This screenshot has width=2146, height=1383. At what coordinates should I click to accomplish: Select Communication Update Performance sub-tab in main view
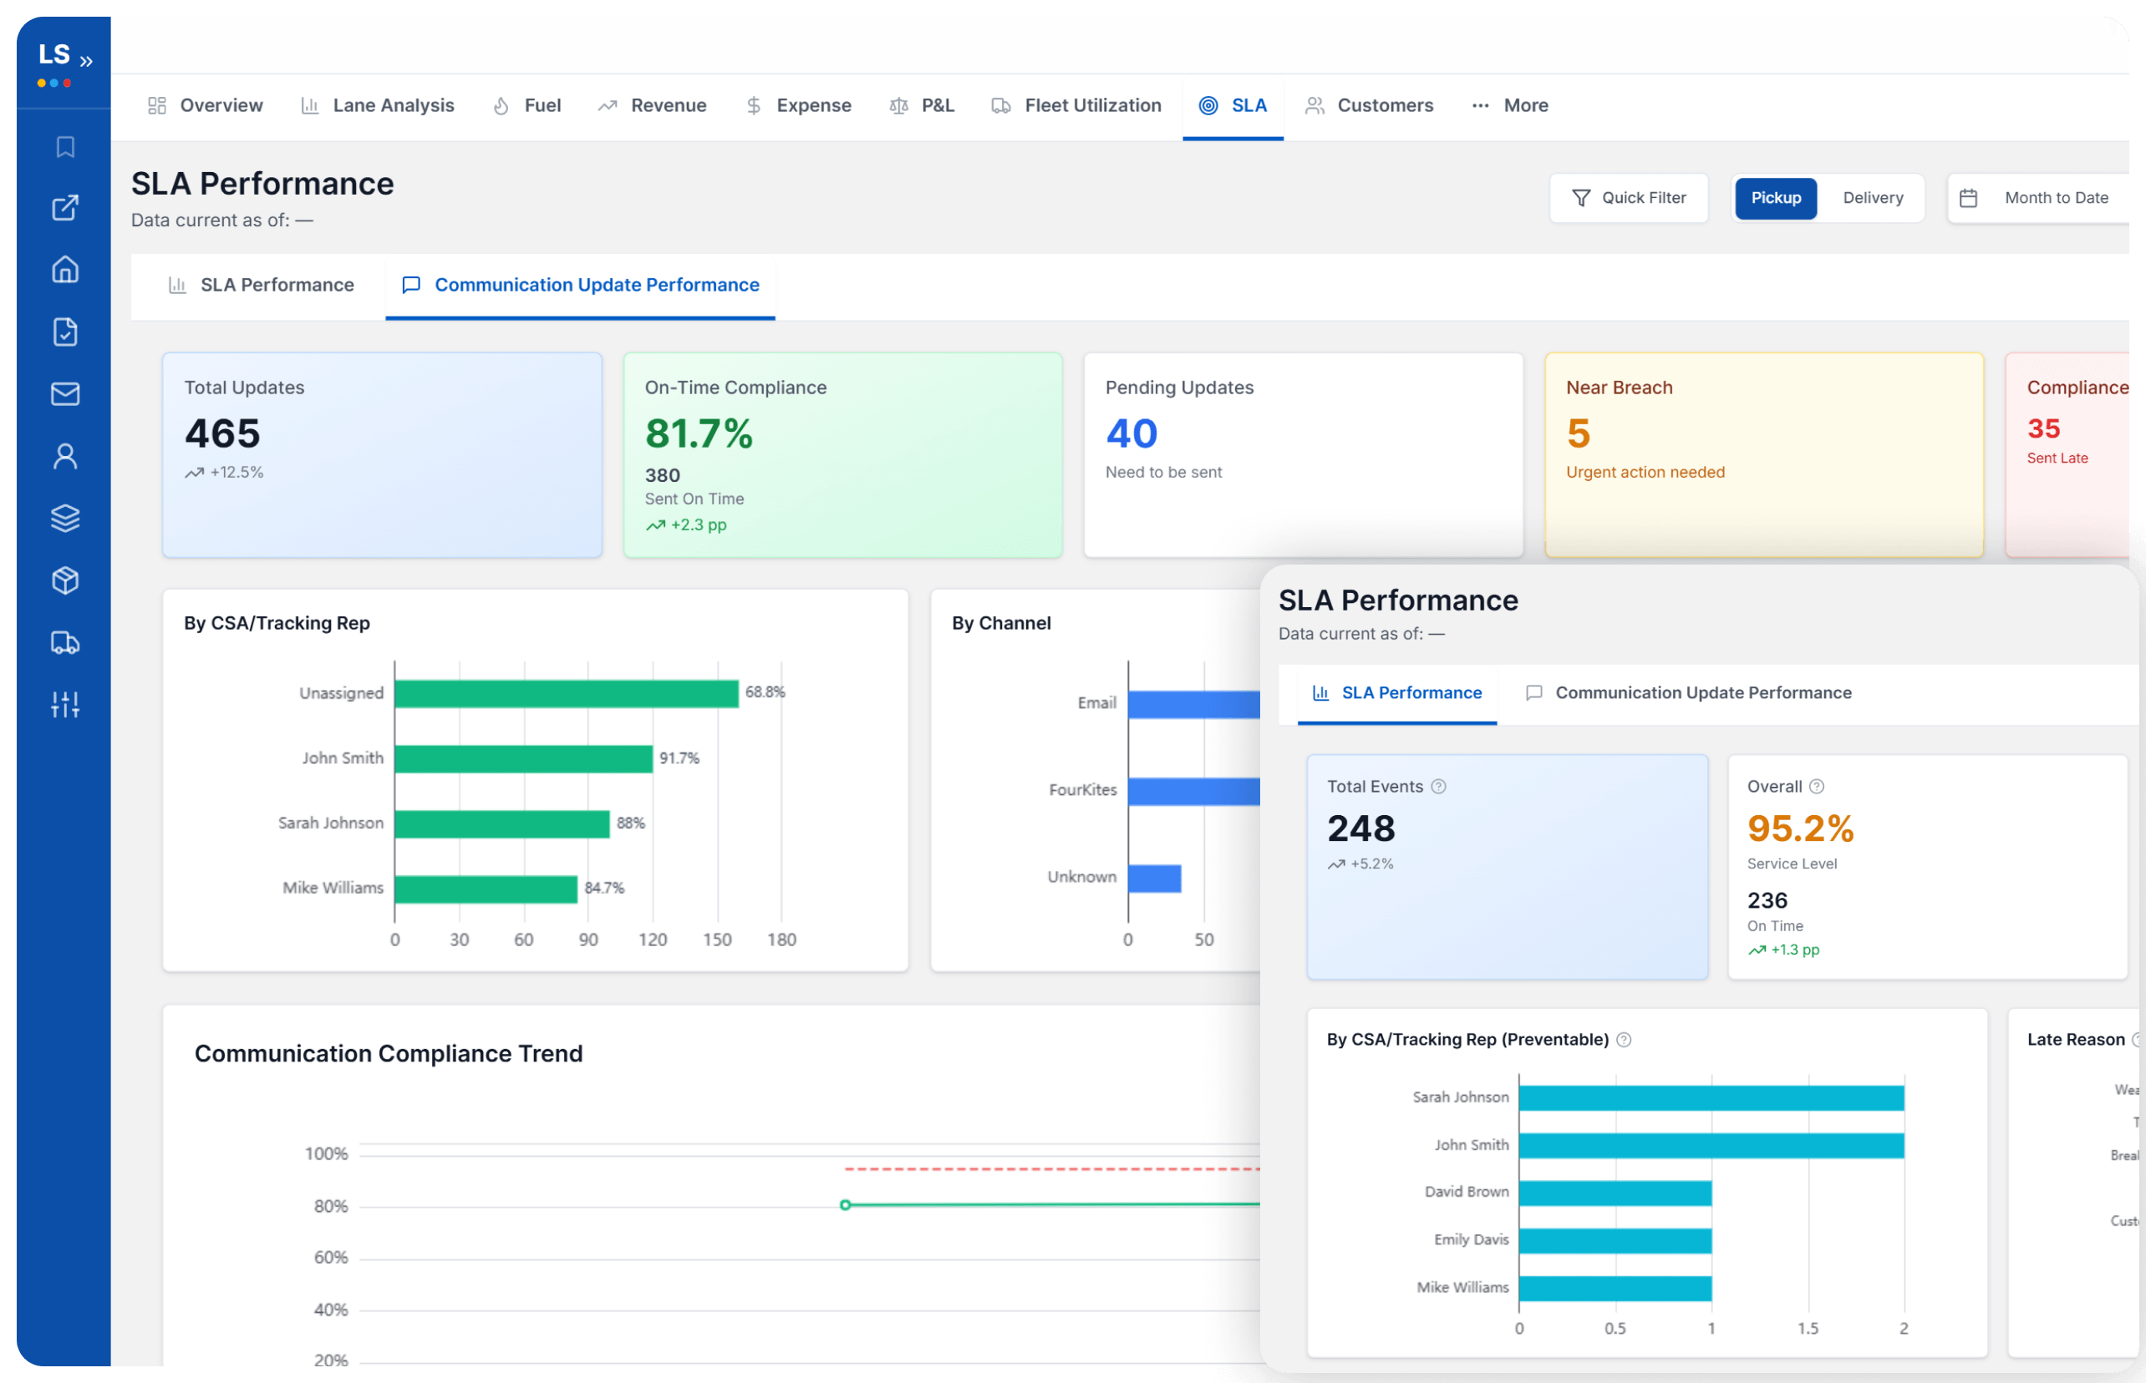[581, 285]
